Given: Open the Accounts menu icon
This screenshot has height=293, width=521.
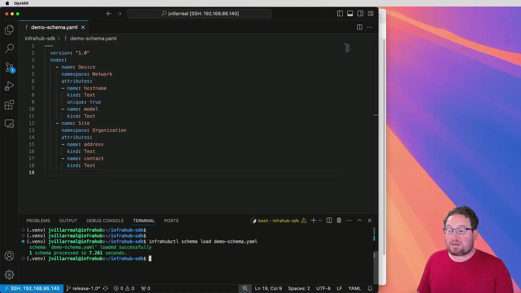Looking at the screenshot, I should (x=9, y=256).
